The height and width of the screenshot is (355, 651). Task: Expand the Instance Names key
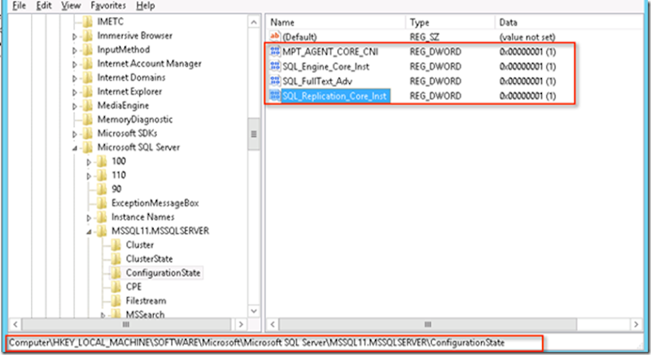[89, 218]
